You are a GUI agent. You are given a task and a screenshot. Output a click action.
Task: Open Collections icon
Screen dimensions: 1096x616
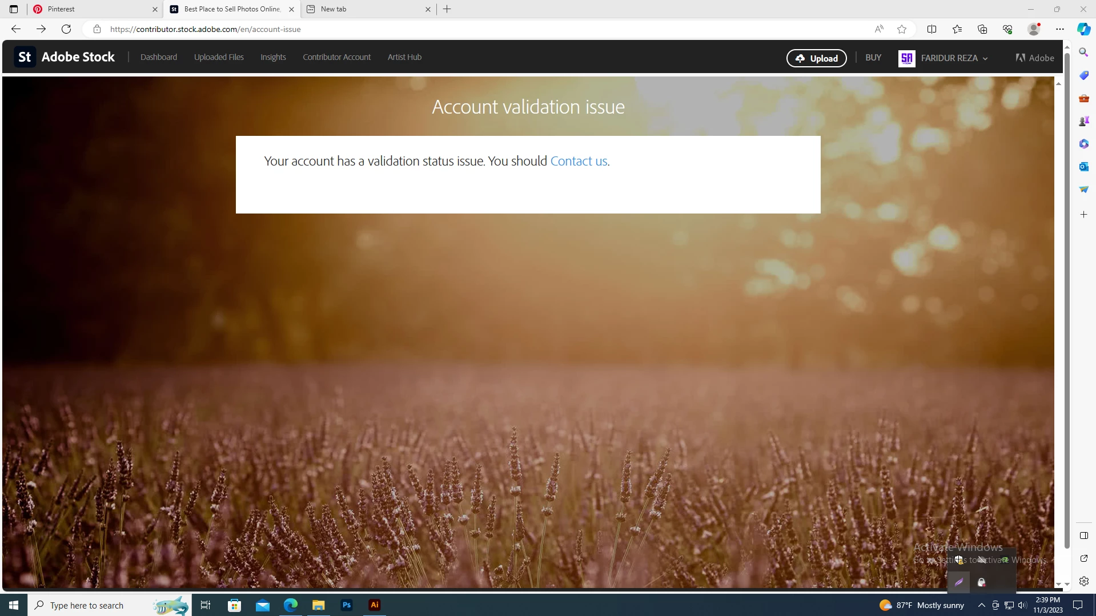982,29
